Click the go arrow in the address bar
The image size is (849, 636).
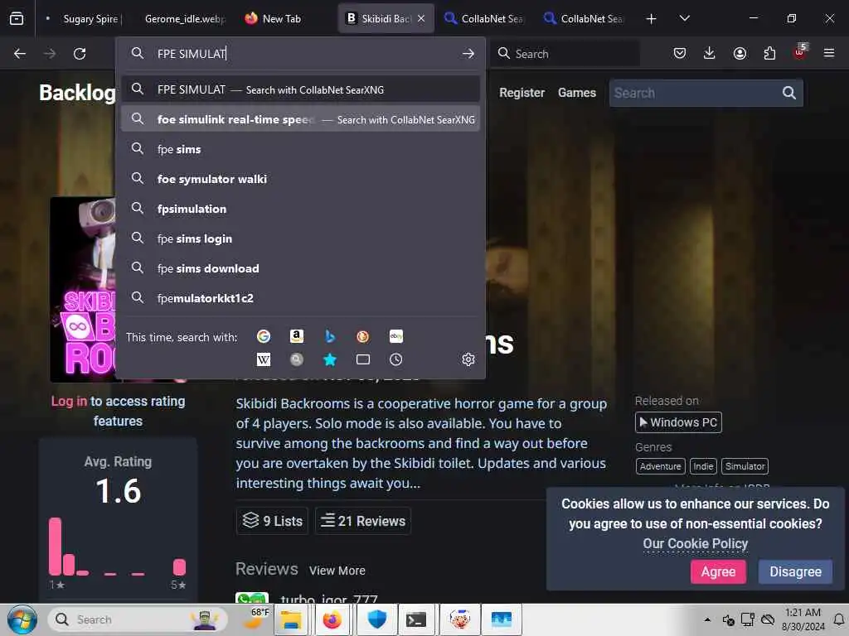point(468,54)
